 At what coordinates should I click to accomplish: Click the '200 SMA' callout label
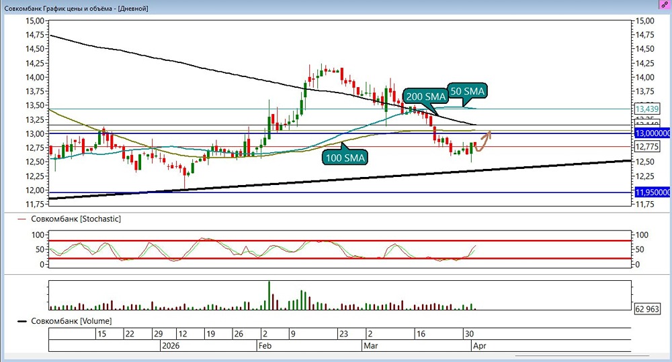425,97
